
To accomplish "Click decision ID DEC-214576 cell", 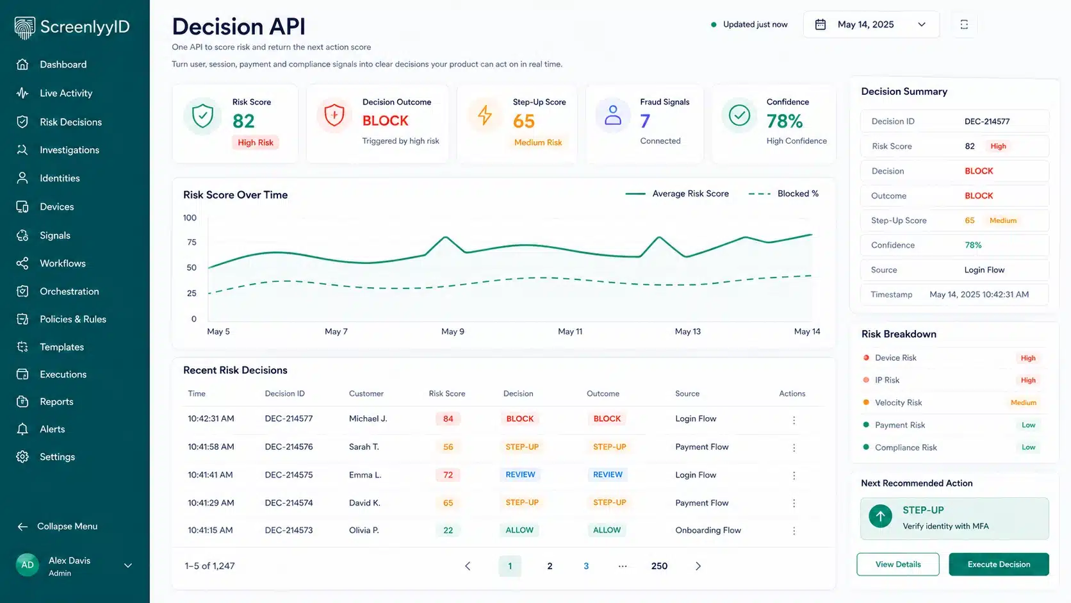I will (x=289, y=447).
